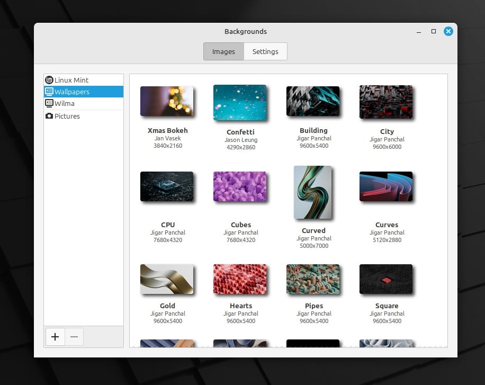Select the CPU wallpaper
The width and height of the screenshot is (485, 385).
[167, 186]
